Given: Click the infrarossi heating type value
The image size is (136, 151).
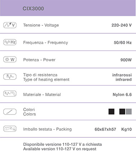Looking at the screenshot, I should pos(122,75).
